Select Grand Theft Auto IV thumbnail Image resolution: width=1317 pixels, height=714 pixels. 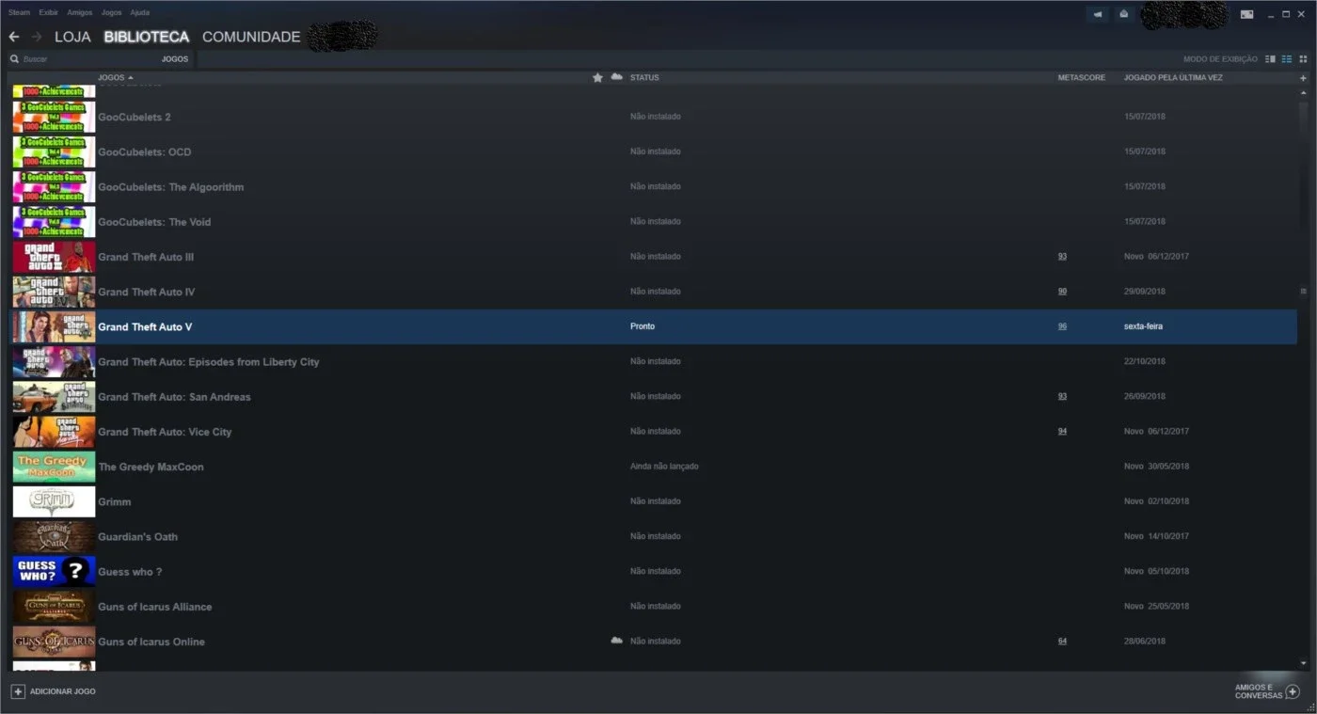54,292
